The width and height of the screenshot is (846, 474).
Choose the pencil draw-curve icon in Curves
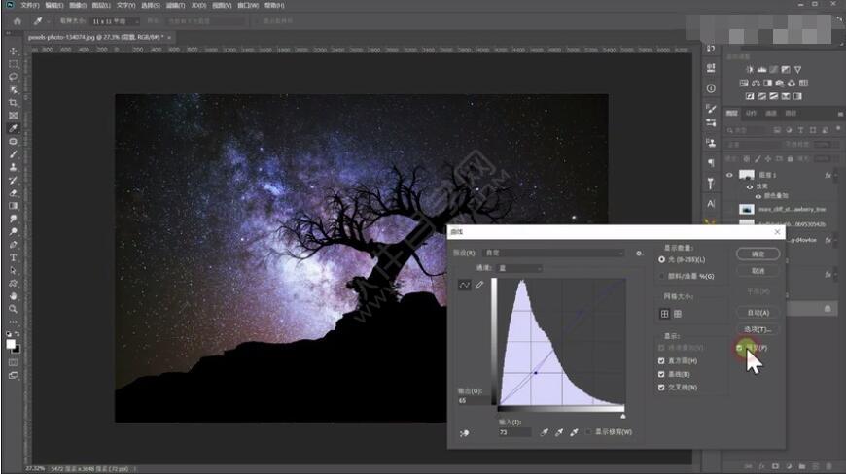click(x=478, y=285)
